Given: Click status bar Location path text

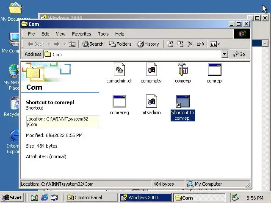Looking at the screenshot, I should 57,184.
